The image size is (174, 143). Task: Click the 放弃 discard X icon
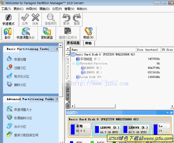36,19
